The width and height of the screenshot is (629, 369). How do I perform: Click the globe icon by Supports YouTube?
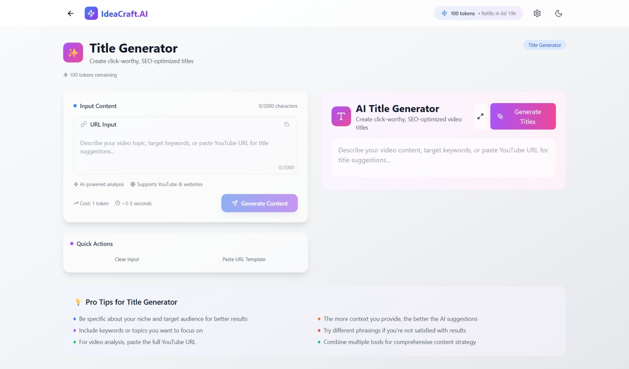pyautogui.click(x=133, y=184)
